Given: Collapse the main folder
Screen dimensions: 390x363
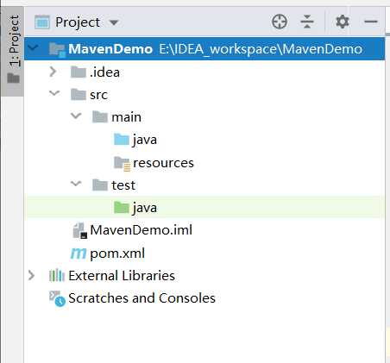Looking at the screenshot, I should coord(76,116).
